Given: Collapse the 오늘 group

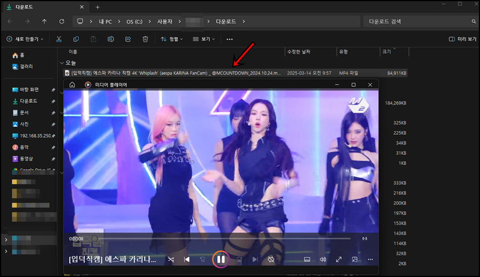Looking at the screenshot, I should click(x=62, y=63).
